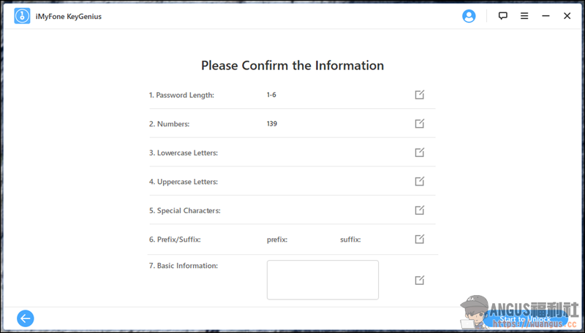Image resolution: width=585 pixels, height=333 pixels.
Task: Edit the Lowercase Letters setting
Action: [x=420, y=153]
